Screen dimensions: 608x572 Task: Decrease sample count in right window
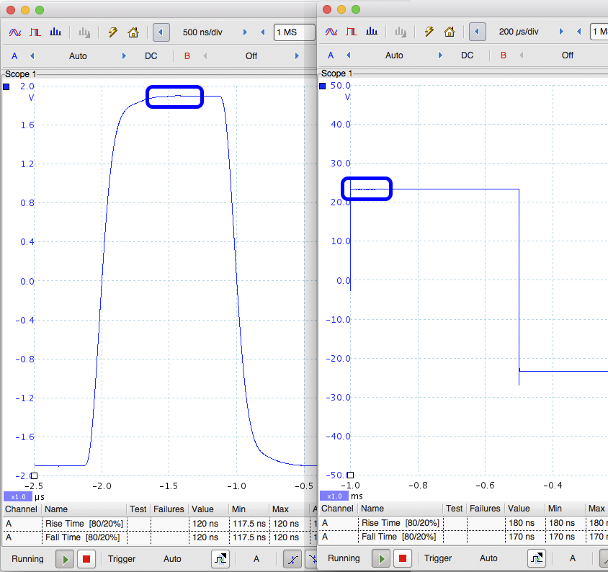(579, 32)
